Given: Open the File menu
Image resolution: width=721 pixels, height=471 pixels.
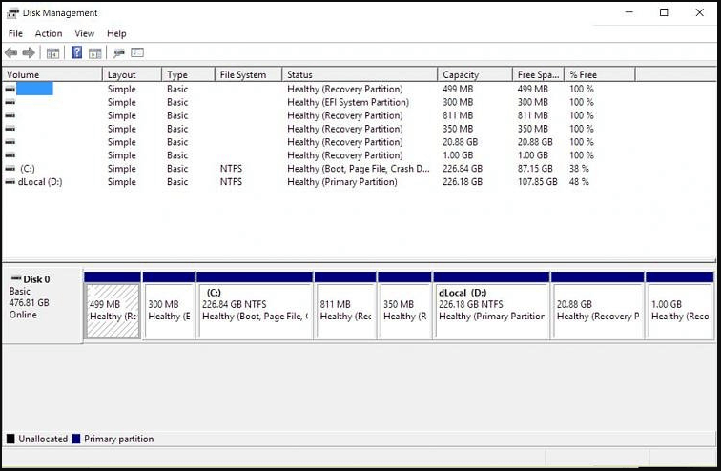Looking at the screenshot, I should pyautogui.click(x=15, y=33).
